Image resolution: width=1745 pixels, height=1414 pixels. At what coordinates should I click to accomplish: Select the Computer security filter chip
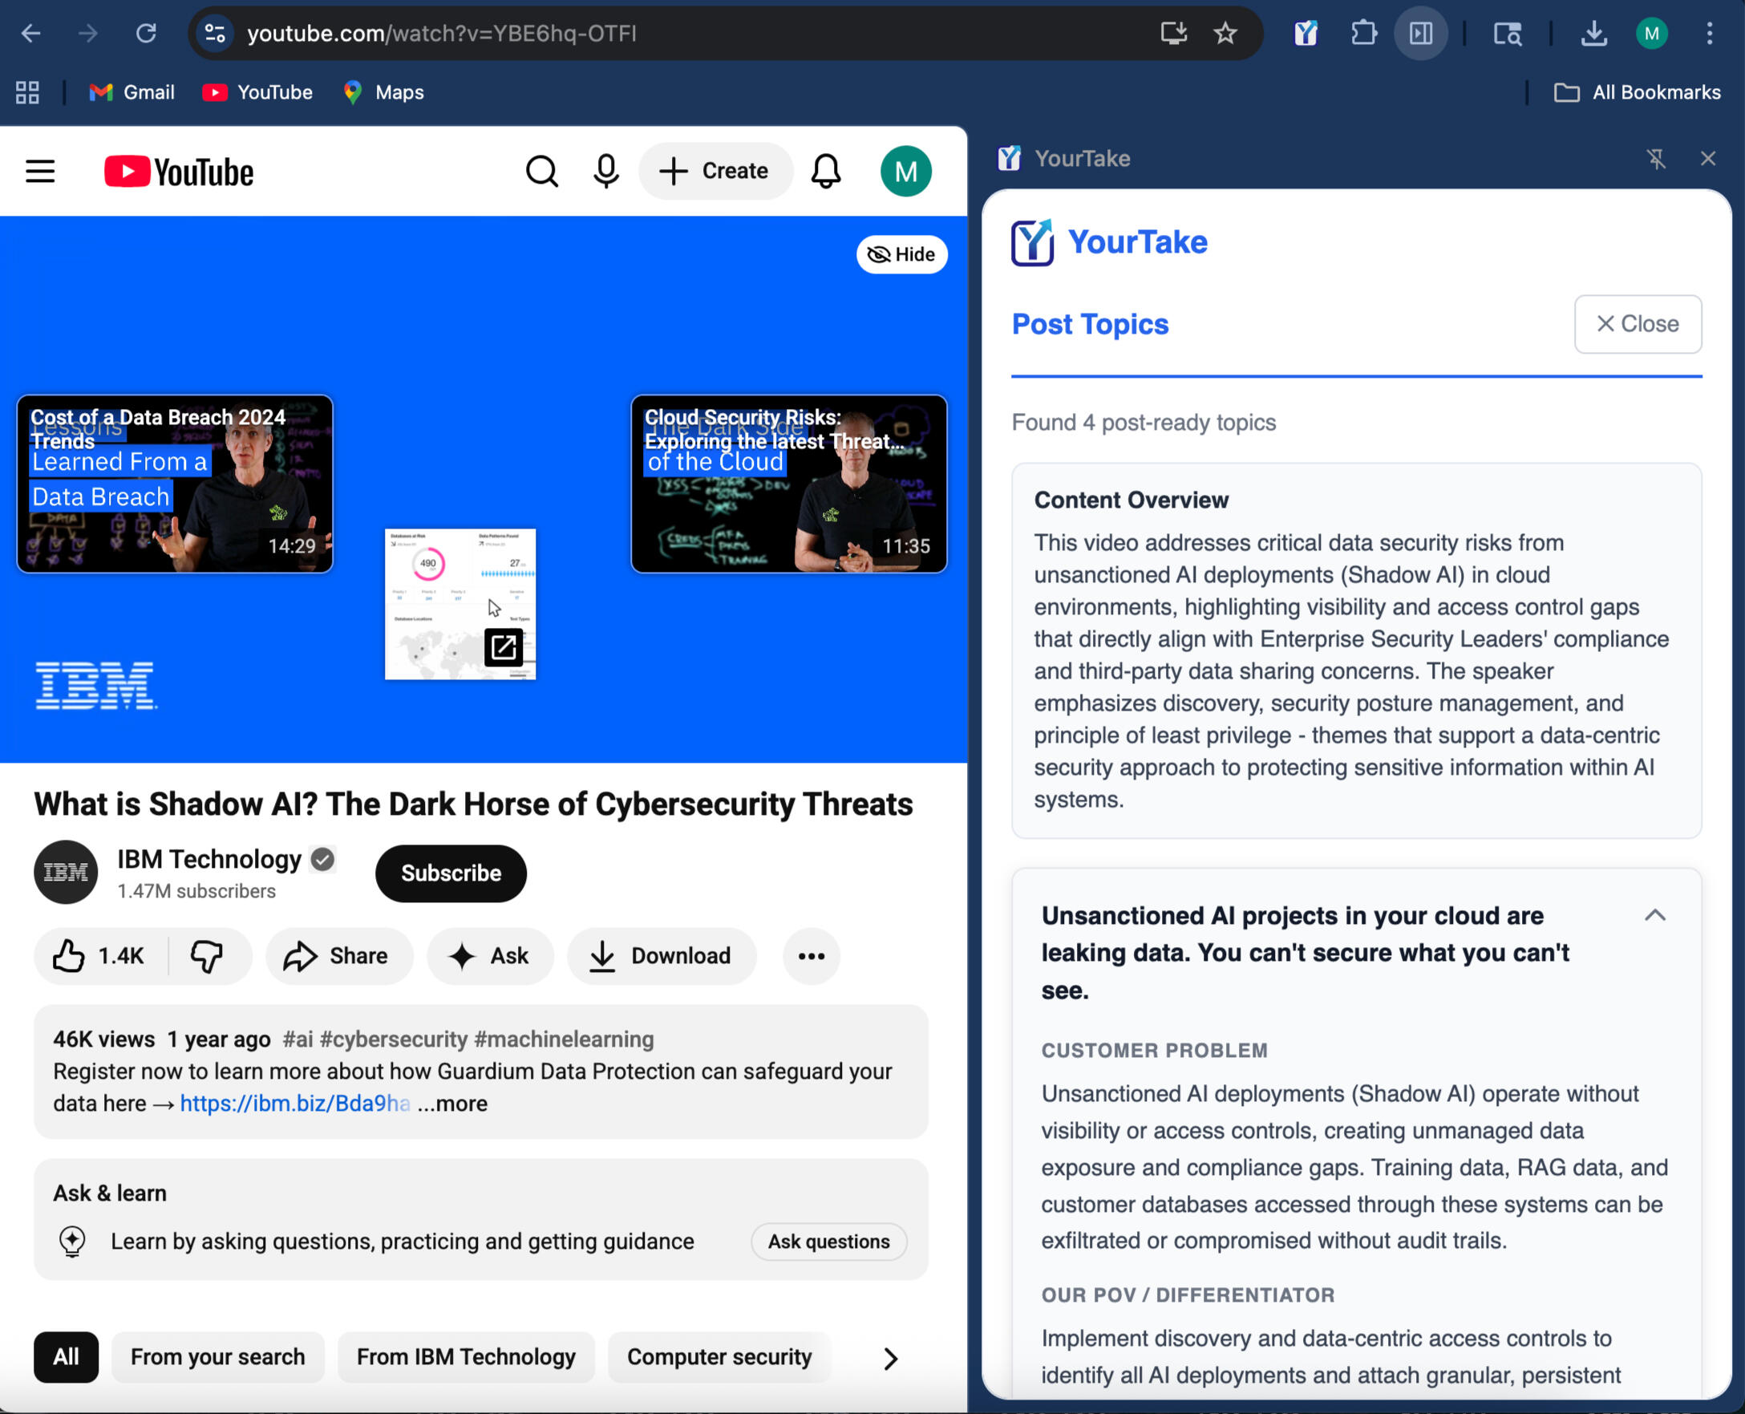719,1356
